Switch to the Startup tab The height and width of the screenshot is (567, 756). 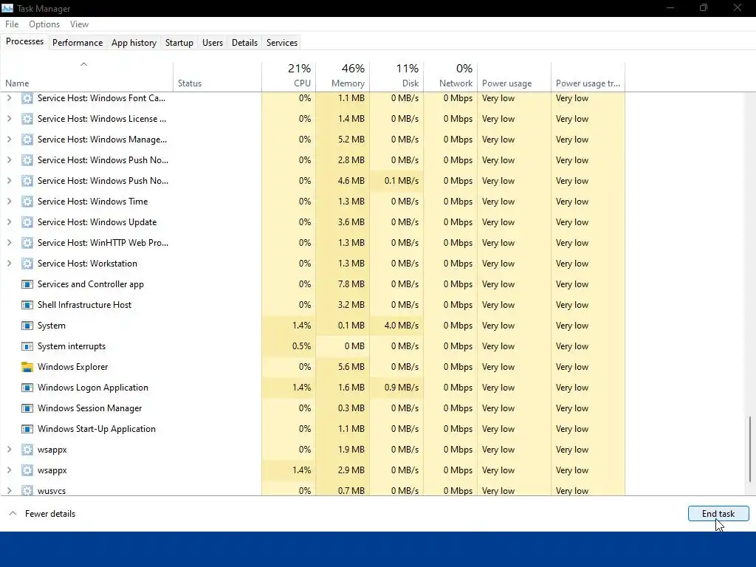[179, 42]
